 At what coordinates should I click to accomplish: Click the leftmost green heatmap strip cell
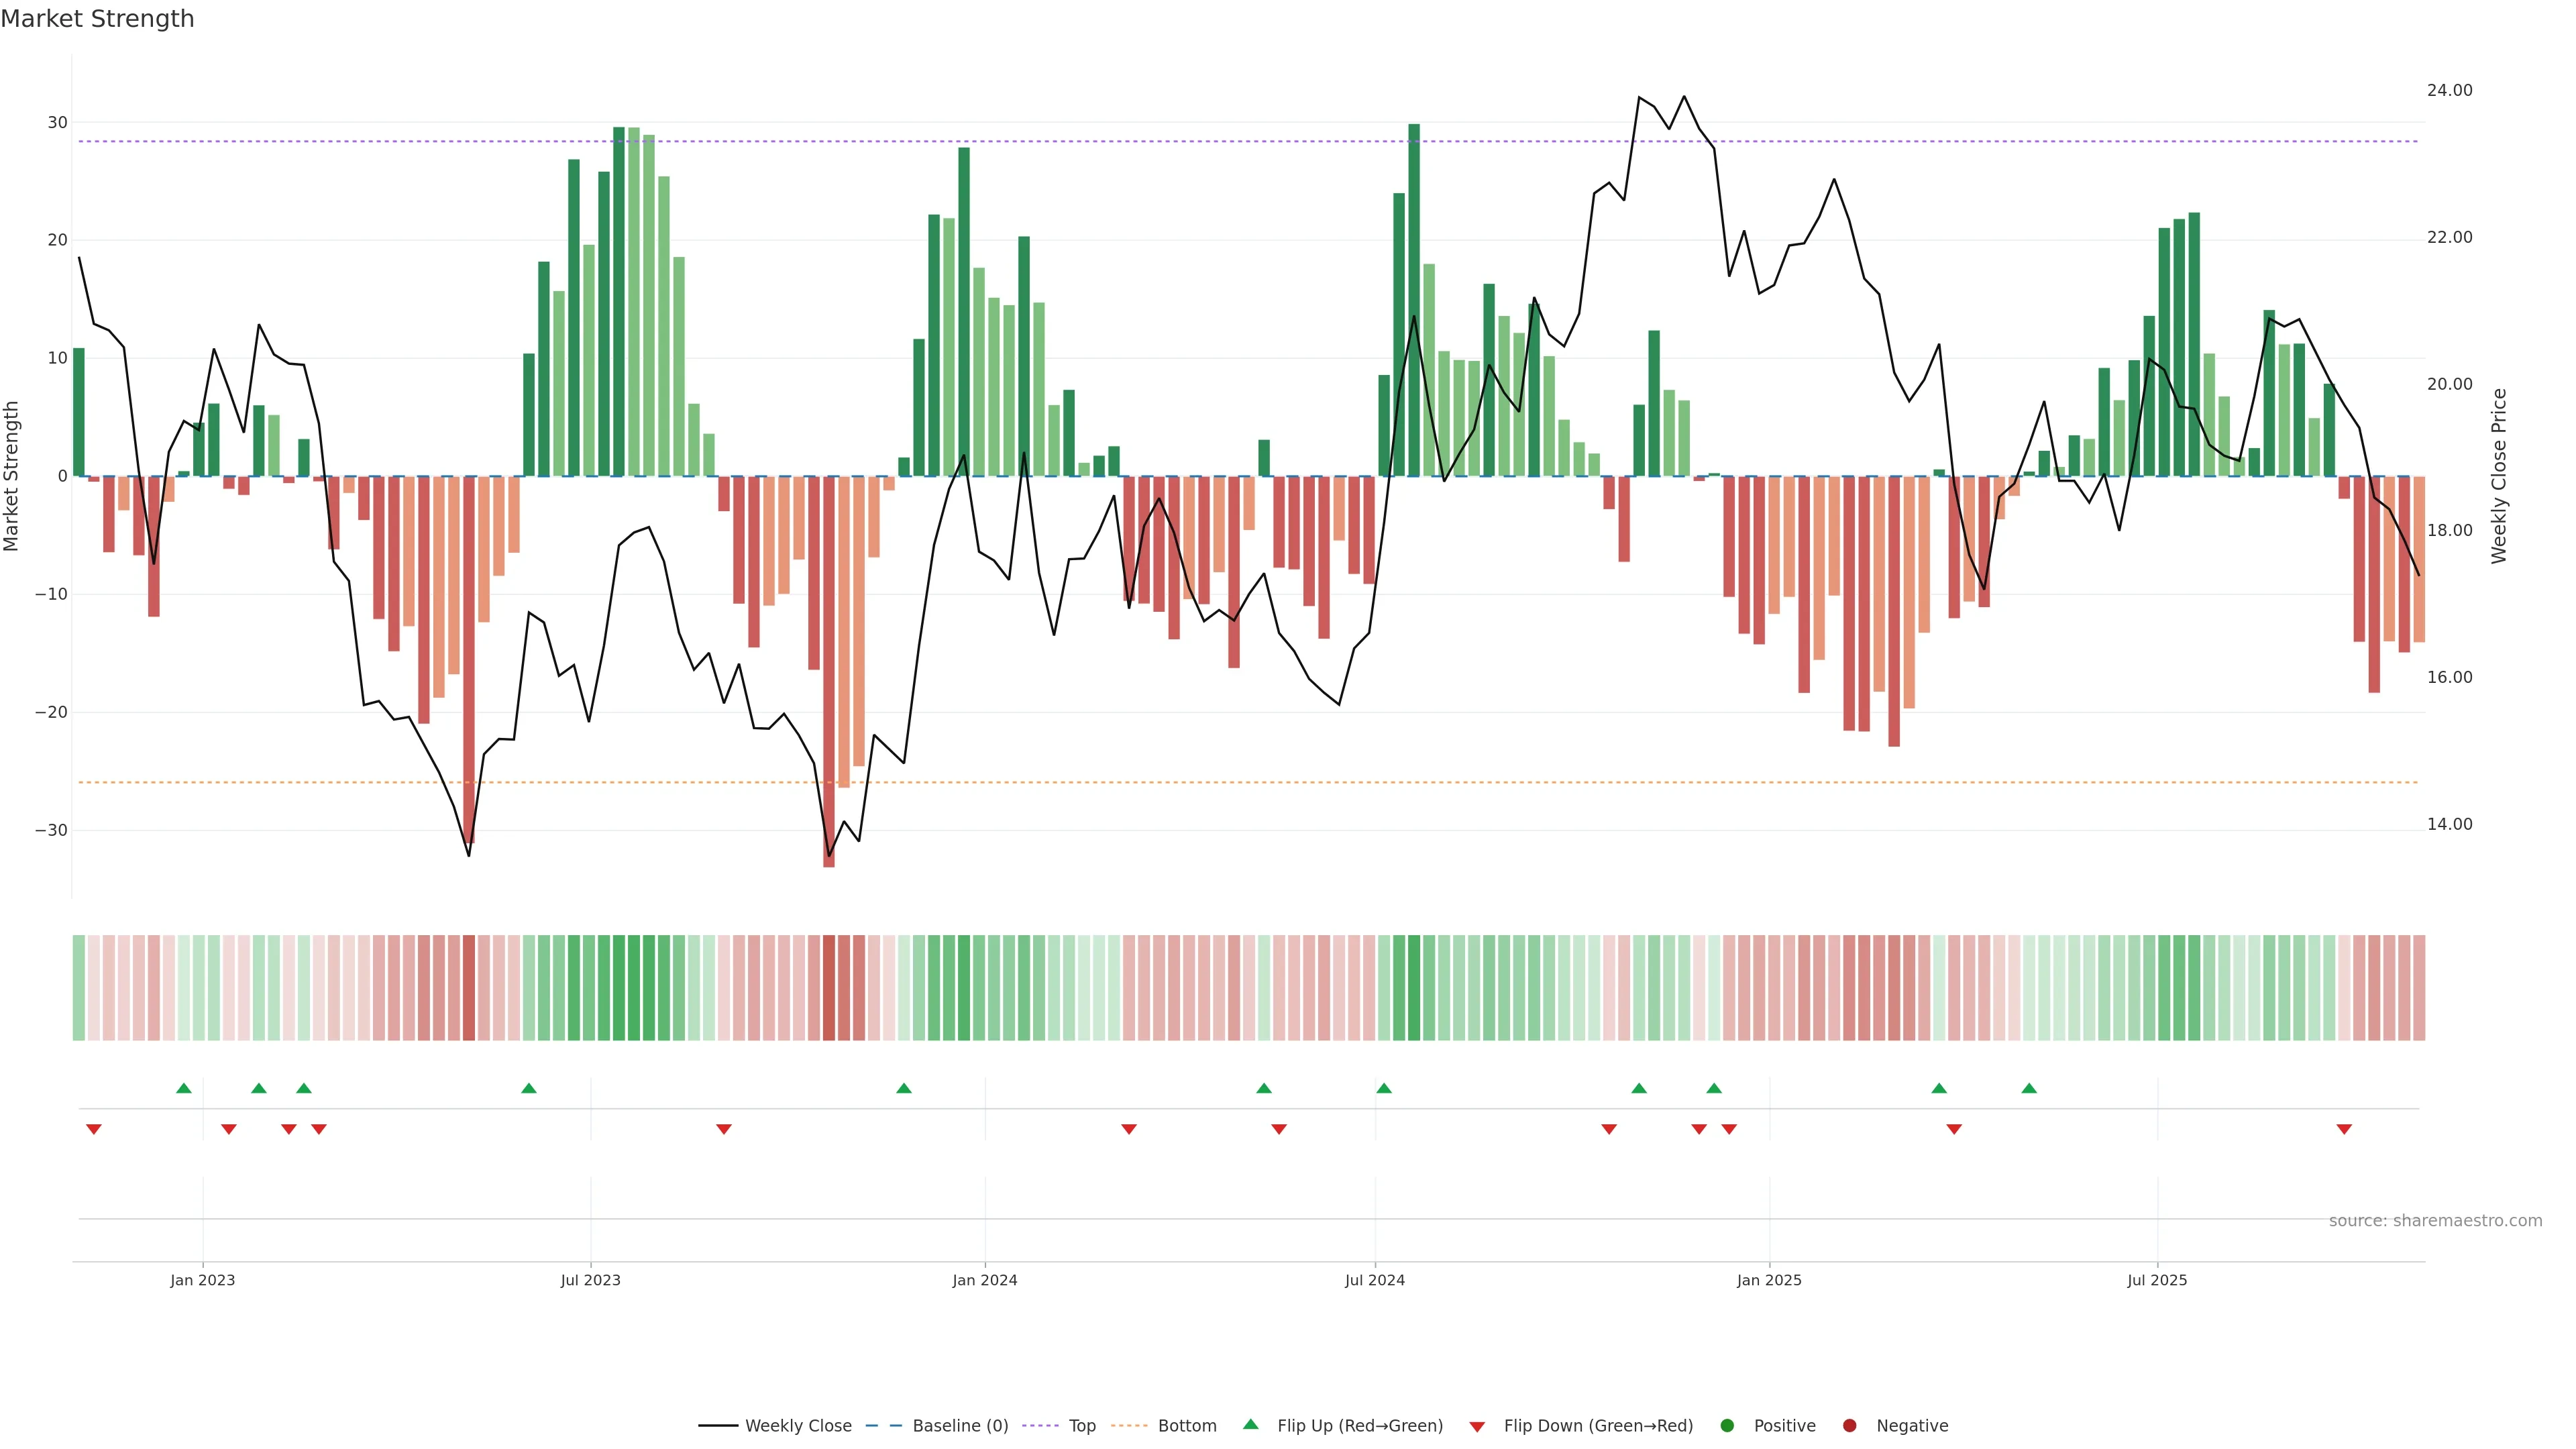(78, 987)
